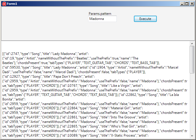Focus the Params.pattern input containing Madonna

tap(102, 19)
